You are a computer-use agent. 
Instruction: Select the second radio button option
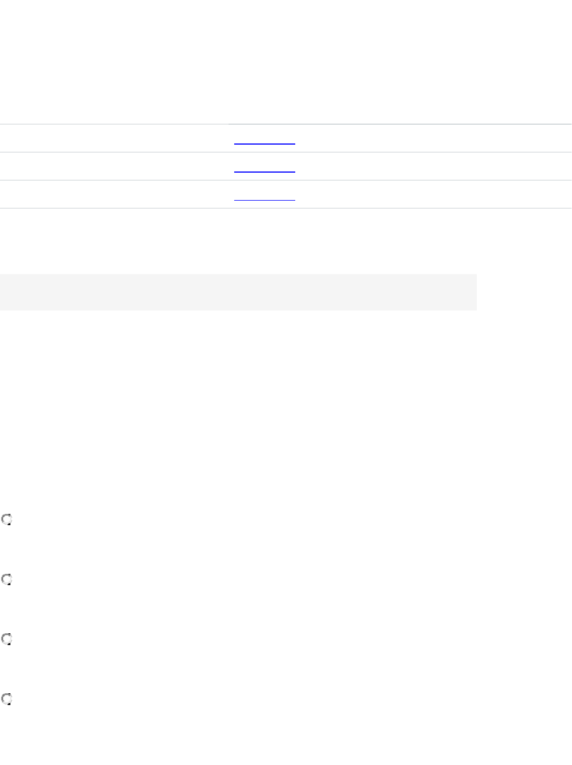tap(7, 579)
